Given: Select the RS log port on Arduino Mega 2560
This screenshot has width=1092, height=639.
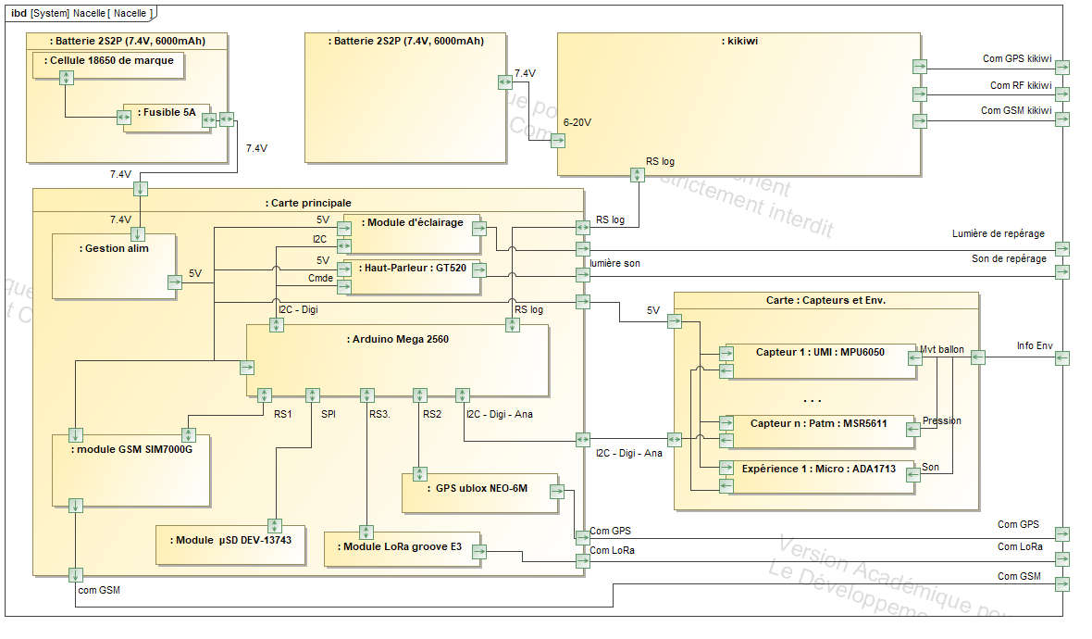Looking at the screenshot, I should tap(513, 325).
